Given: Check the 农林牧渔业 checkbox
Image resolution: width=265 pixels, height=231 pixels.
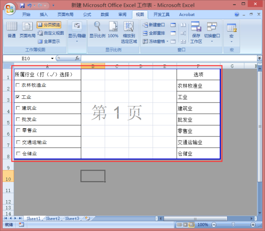Looking at the screenshot, I should click(x=18, y=85).
